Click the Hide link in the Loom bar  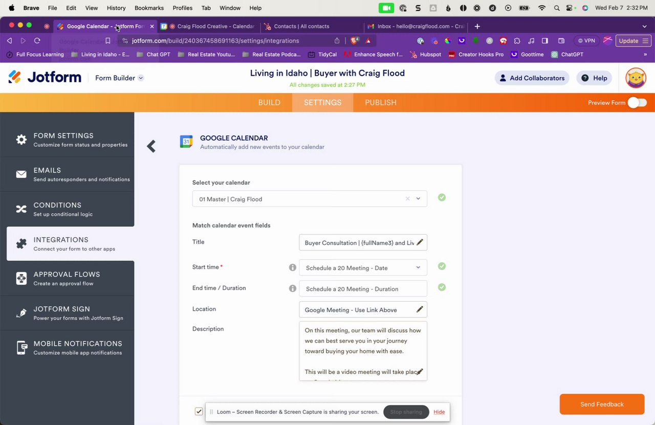439,412
